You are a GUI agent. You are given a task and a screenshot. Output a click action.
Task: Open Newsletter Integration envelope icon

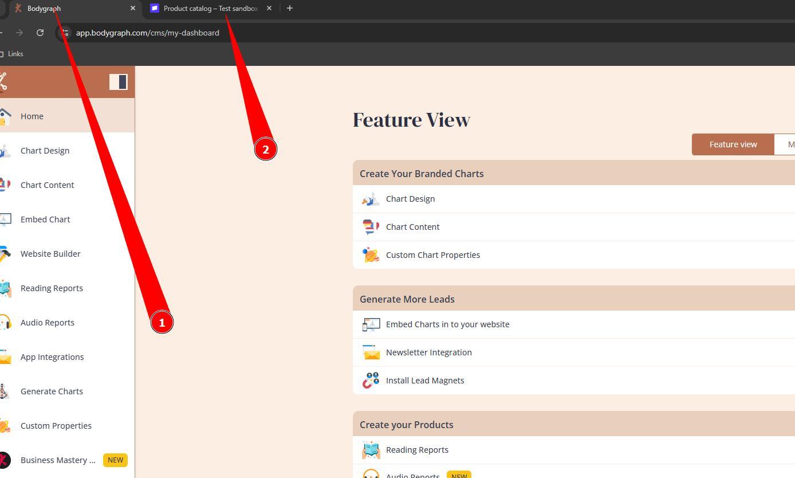[371, 352]
